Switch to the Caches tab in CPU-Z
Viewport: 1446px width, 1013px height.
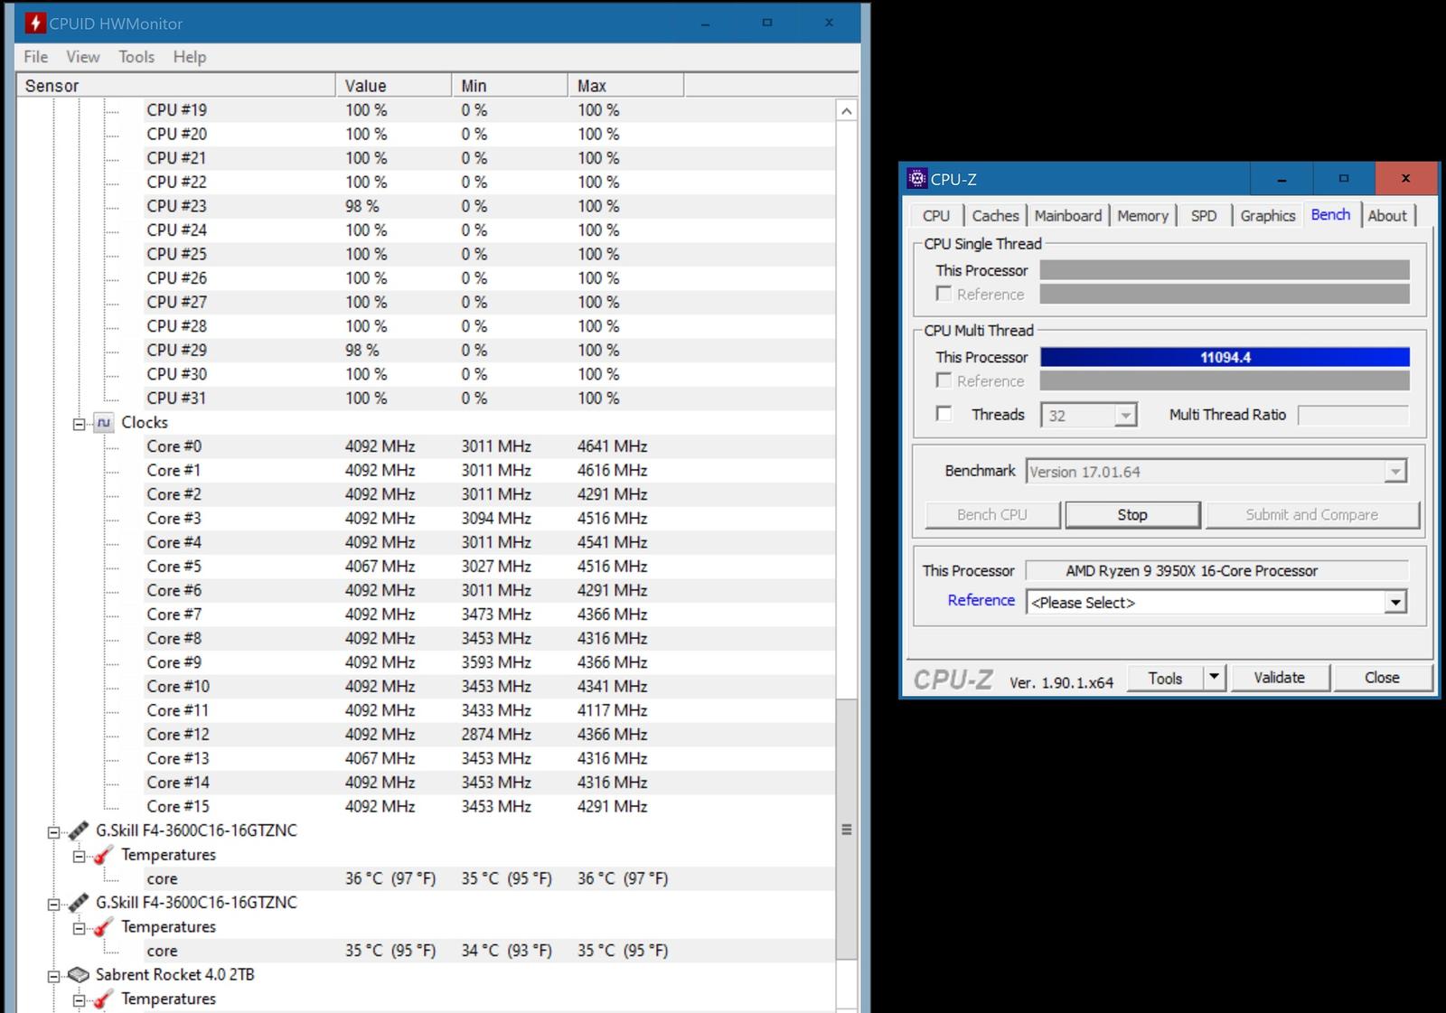[x=995, y=216]
